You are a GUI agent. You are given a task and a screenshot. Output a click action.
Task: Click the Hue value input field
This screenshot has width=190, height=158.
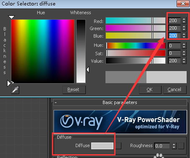point(174,46)
